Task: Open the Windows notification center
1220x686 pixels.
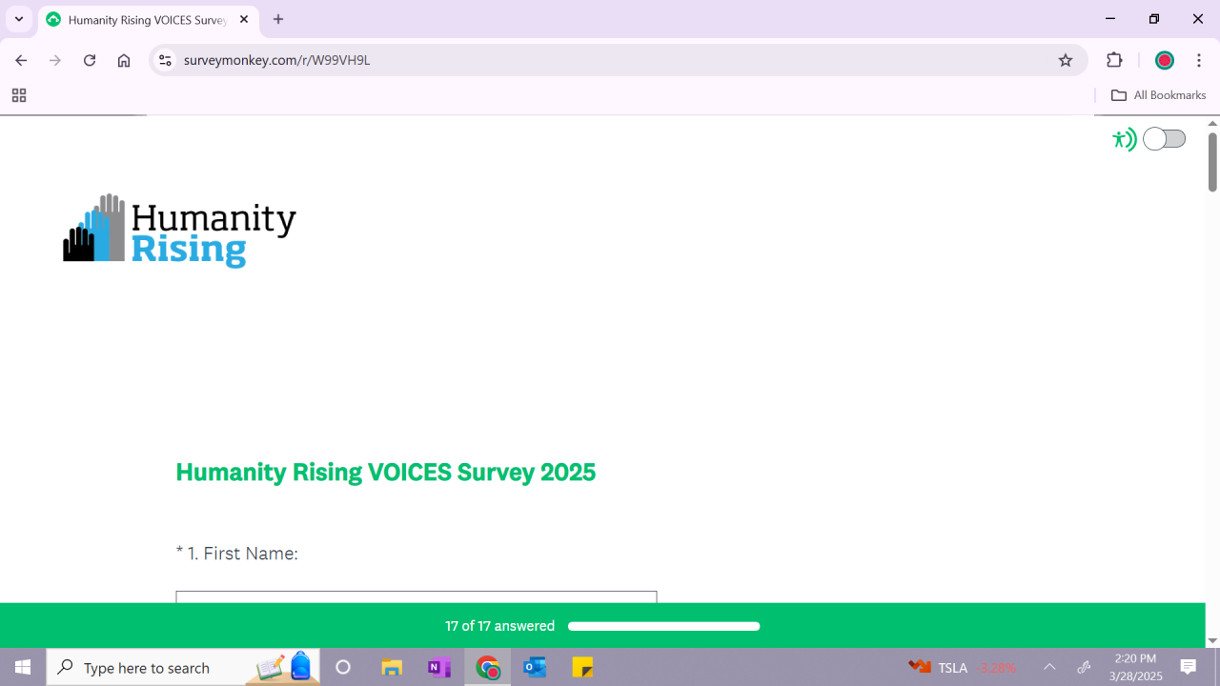Action: pos(1189,667)
